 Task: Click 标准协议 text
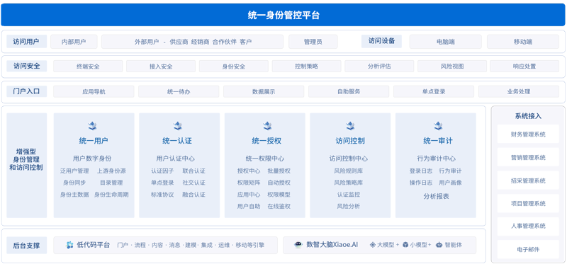[x=162, y=194]
